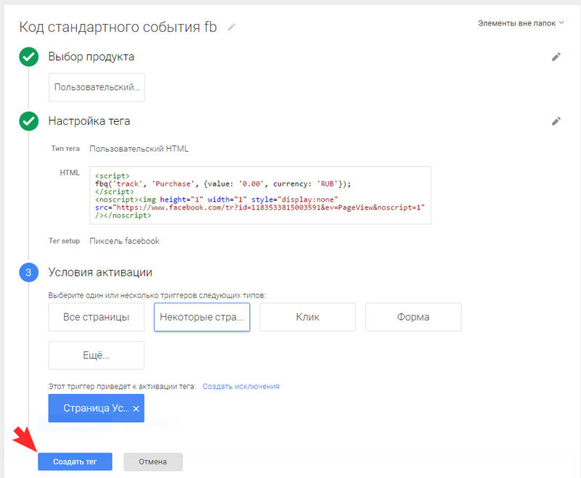The width and height of the screenshot is (581, 478).
Task: Remove the Страница Ус... trigger
Action: [x=136, y=408]
